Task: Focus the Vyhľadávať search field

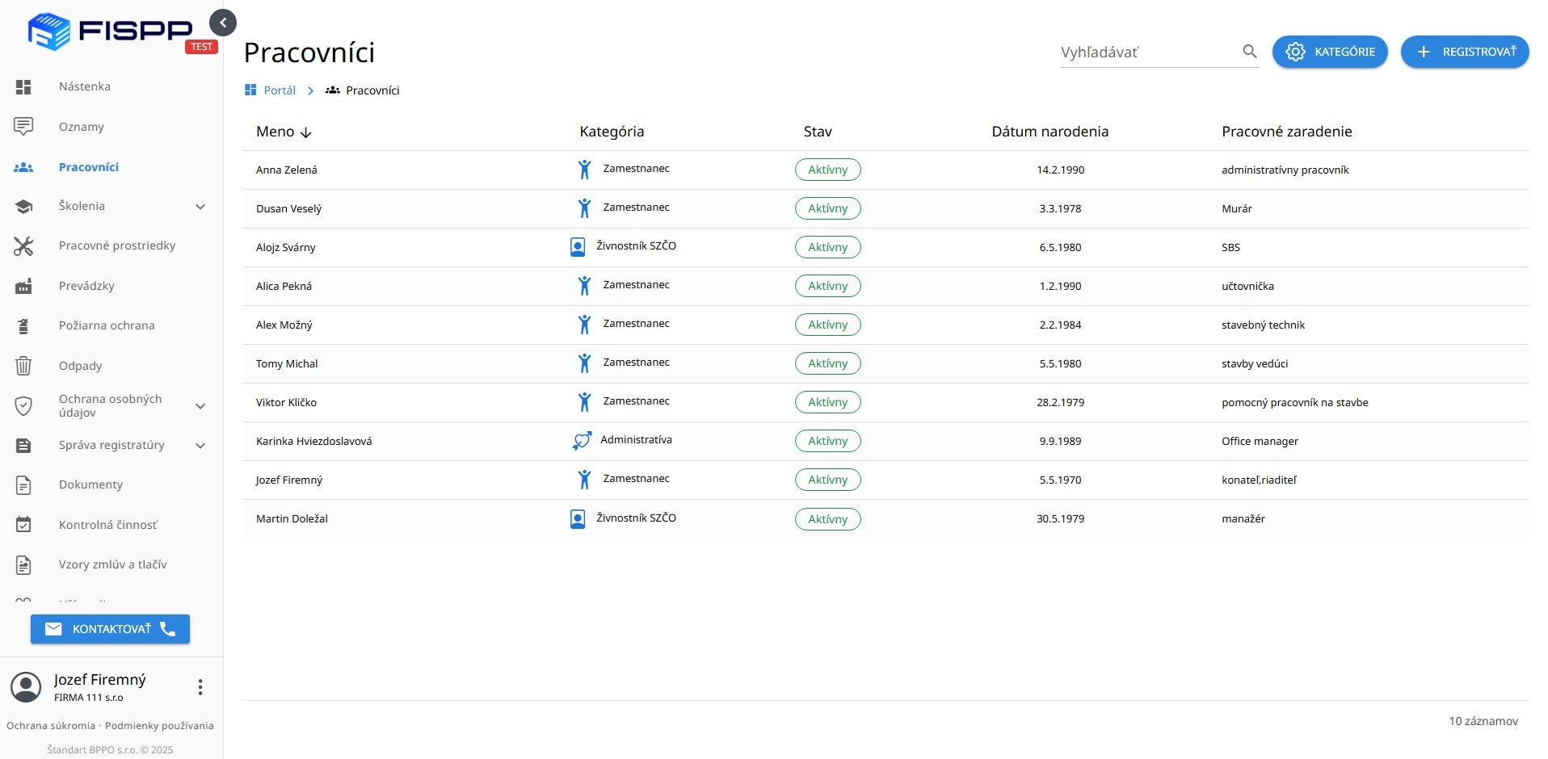Action: point(1147,52)
